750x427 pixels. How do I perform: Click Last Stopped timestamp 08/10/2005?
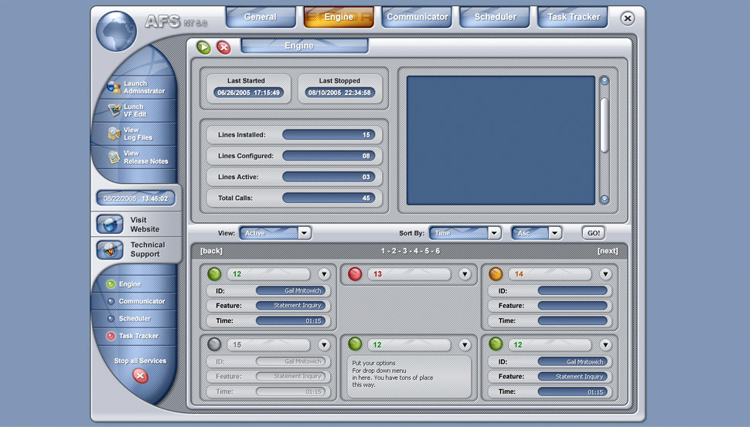(x=339, y=93)
